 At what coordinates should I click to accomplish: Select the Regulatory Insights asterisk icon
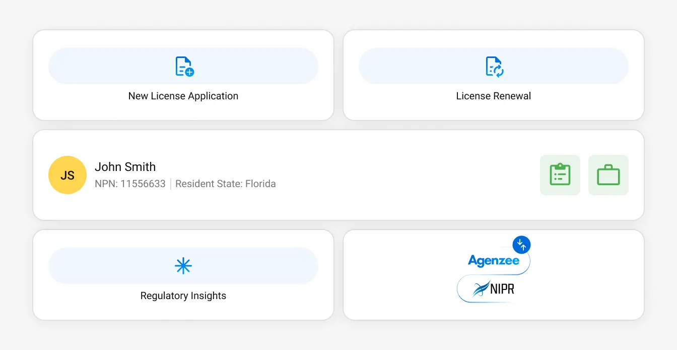click(x=183, y=266)
